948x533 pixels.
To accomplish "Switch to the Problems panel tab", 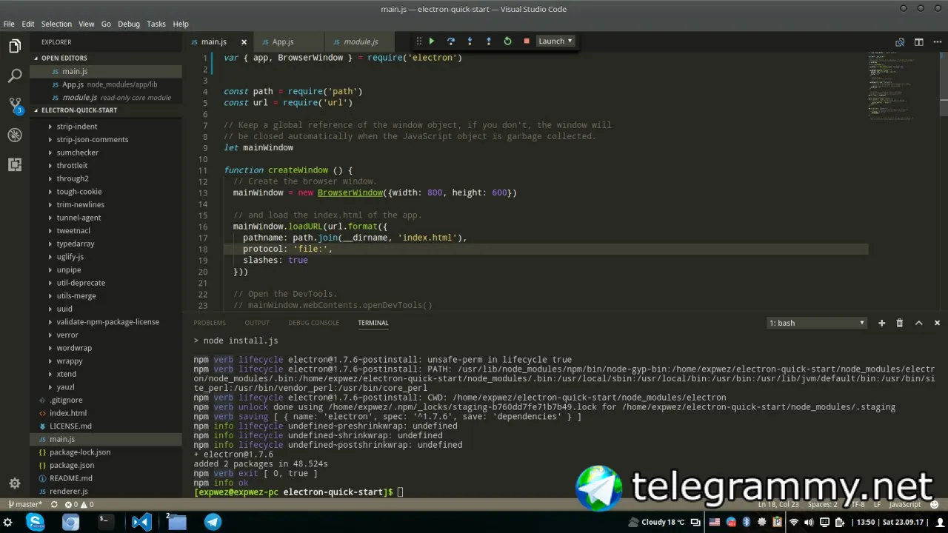I will tap(210, 323).
